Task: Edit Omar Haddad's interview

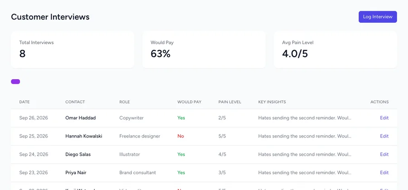Action: click(x=384, y=118)
